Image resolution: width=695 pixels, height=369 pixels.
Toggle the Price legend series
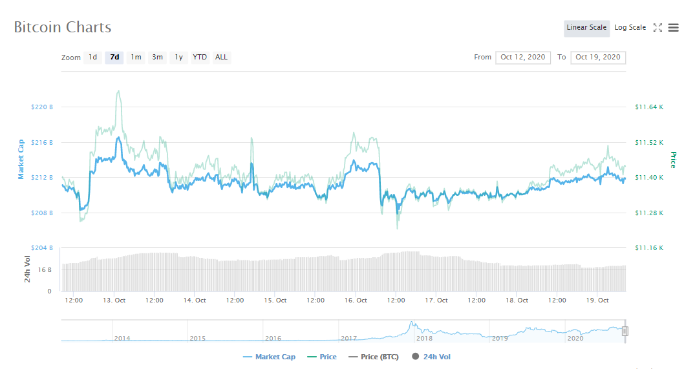322,357
